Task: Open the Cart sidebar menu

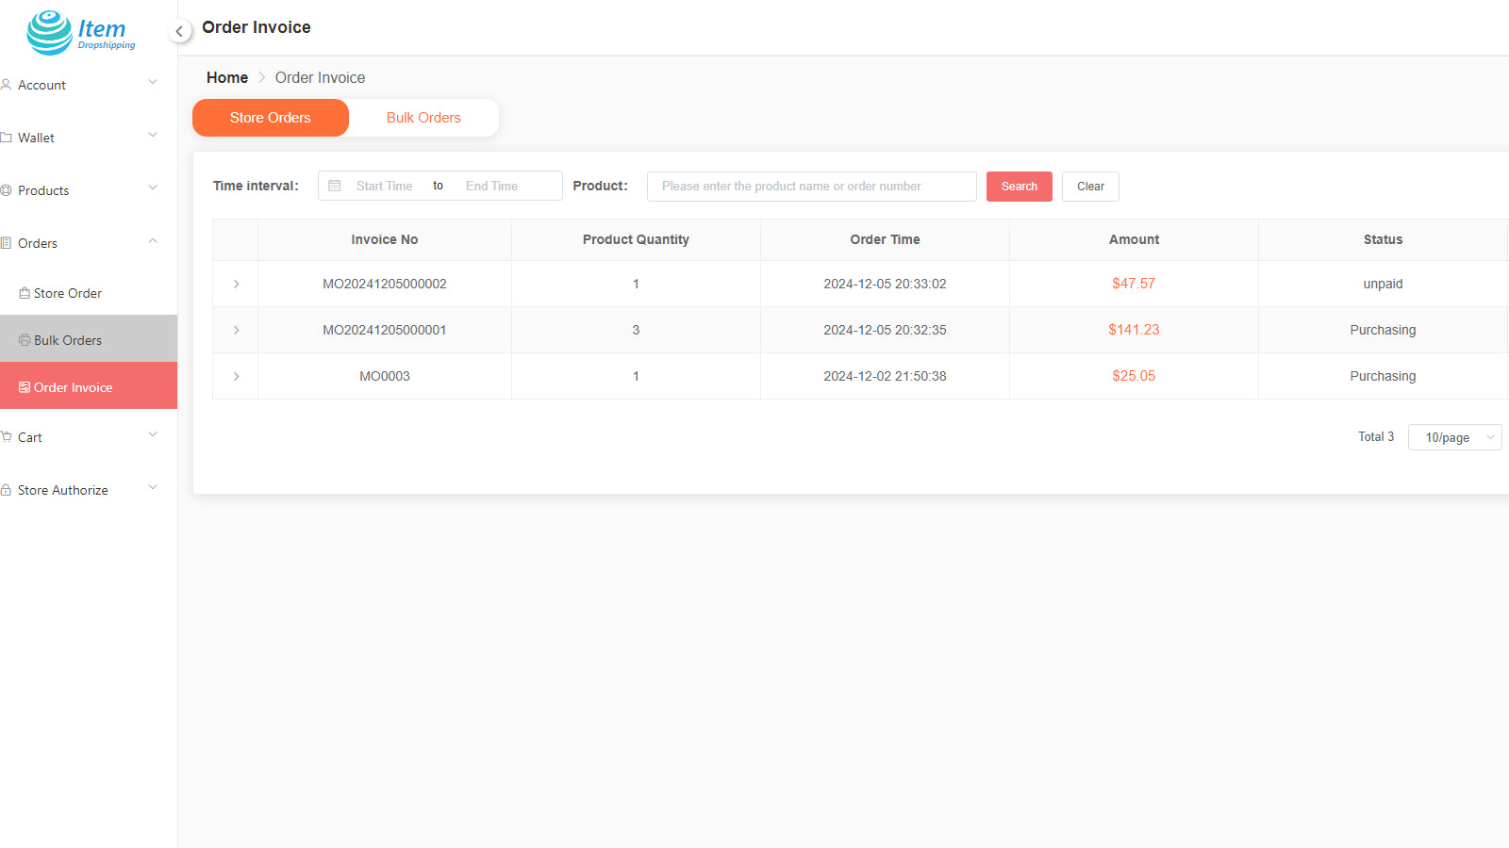Action: (x=89, y=437)
